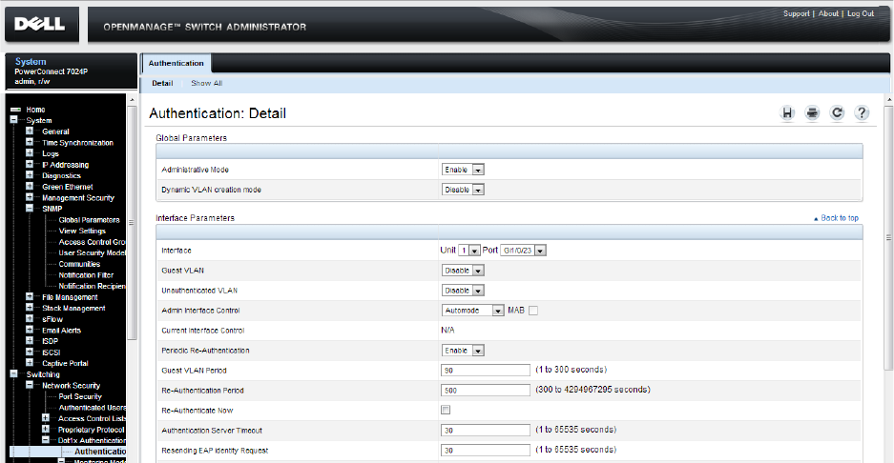This screenshot has width=894, height=463.
Task: Click the Print icon
Action: click(812, 112)
